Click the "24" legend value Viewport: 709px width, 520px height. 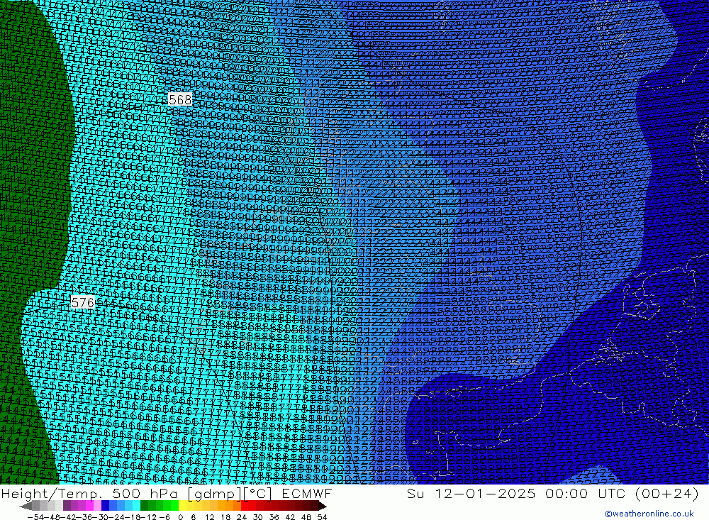pyautogui.click(x=242, y=517)
